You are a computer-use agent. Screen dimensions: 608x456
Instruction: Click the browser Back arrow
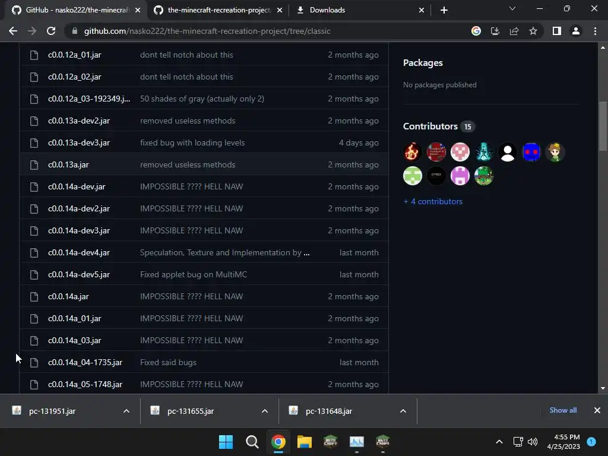13,31
